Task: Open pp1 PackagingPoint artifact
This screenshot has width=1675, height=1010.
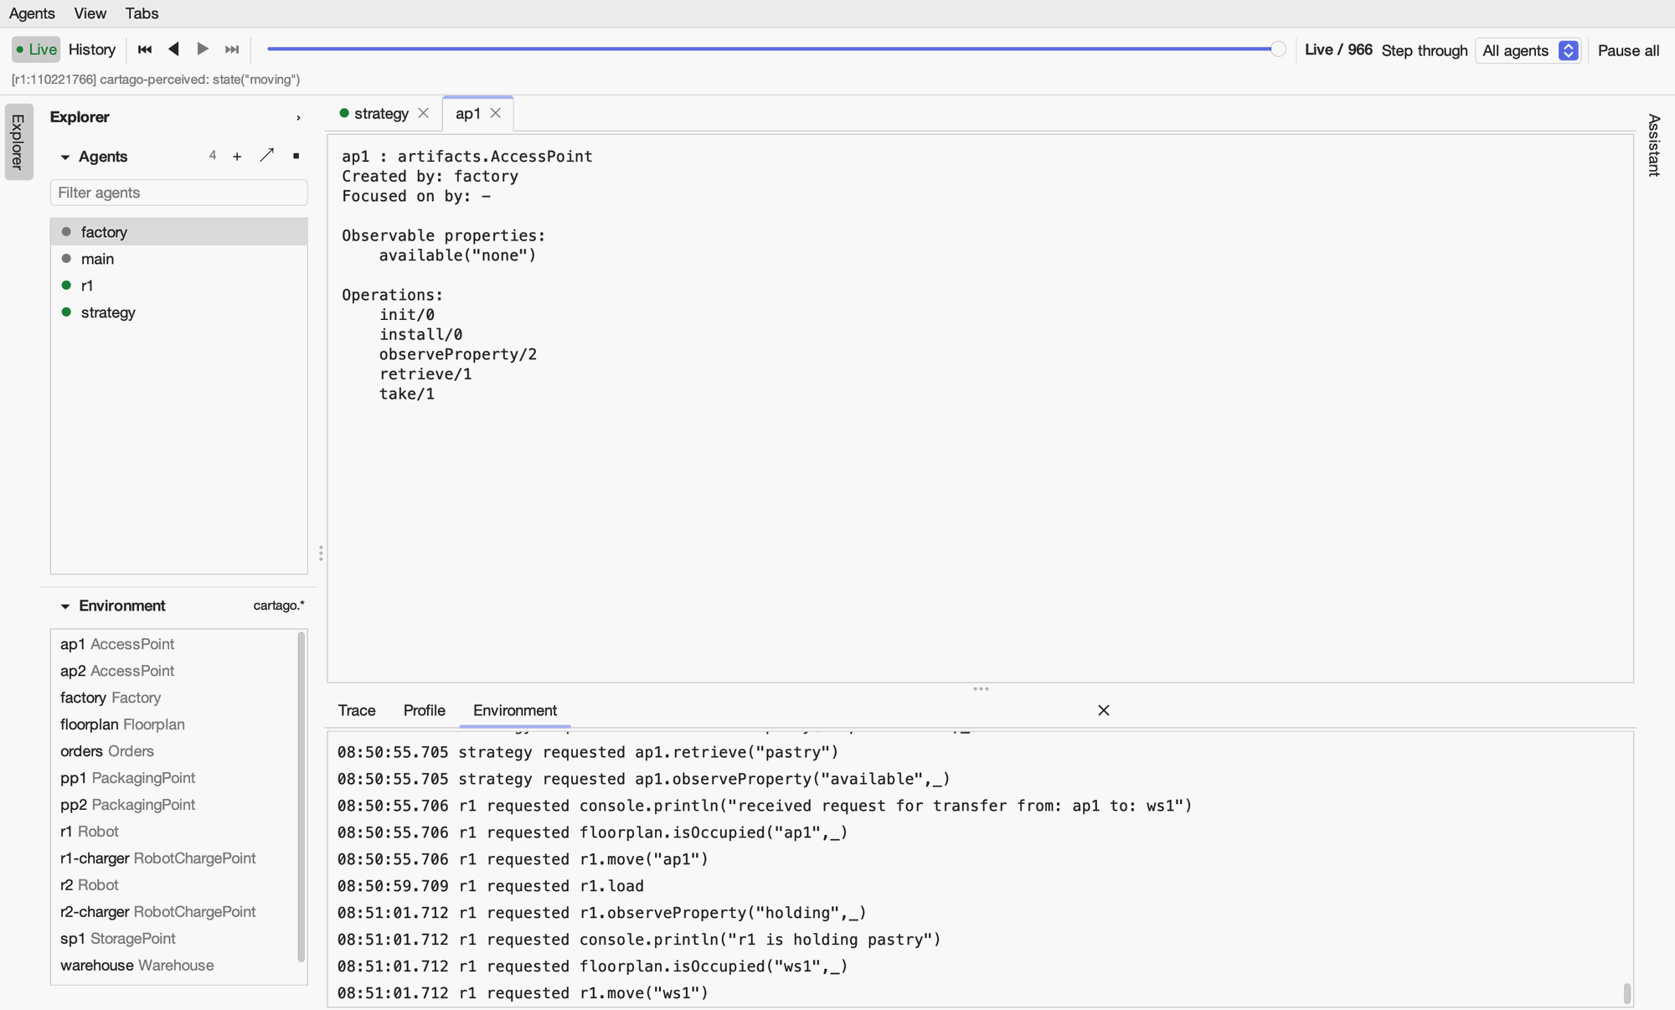Action: (174, 778)
